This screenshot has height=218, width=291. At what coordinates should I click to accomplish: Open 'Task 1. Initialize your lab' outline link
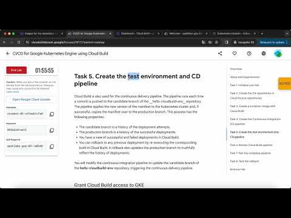(244, 85)
